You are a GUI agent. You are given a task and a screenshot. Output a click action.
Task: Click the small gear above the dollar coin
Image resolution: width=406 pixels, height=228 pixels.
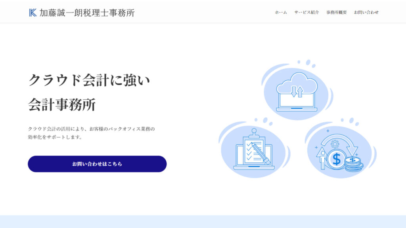(334, 144)
